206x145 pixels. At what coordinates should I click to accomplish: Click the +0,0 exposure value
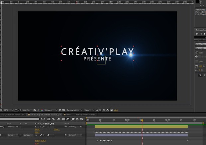(x=116, y=110)
